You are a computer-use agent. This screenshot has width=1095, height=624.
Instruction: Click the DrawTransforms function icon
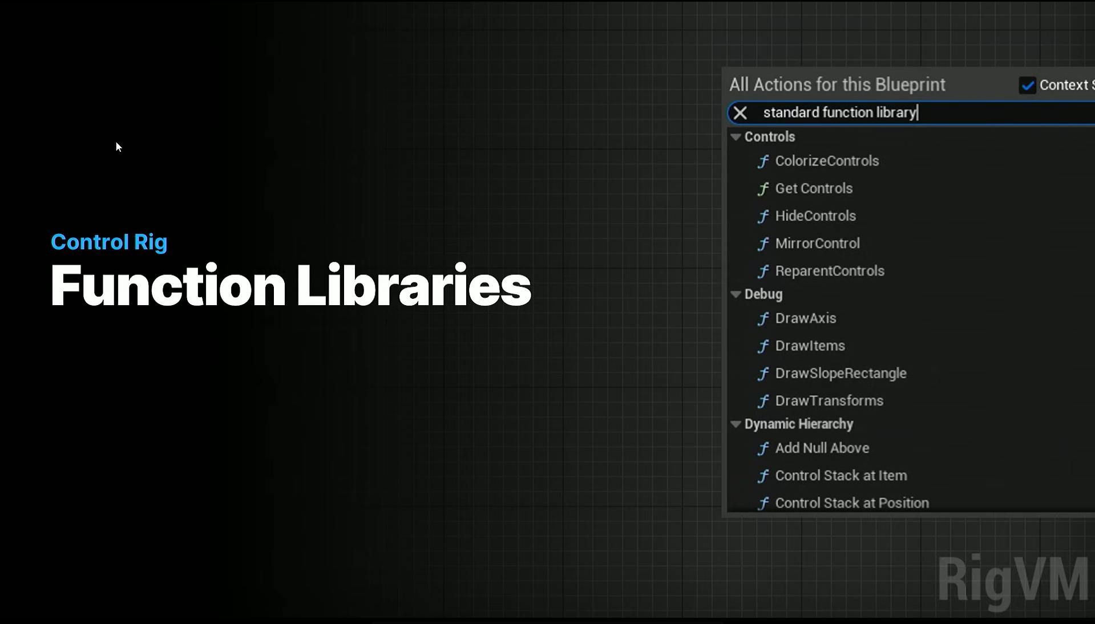coord(763,401)
